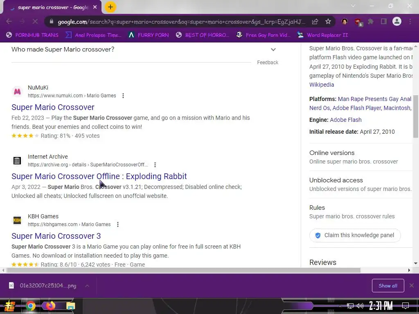This screenshot has height=314, width=419.
Task: Click the "Reviews" heading
Action: [323, 262]
